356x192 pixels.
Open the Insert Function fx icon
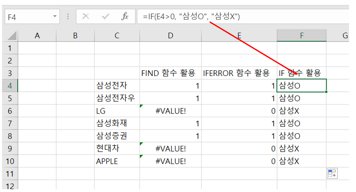click(x=125, y=16)
